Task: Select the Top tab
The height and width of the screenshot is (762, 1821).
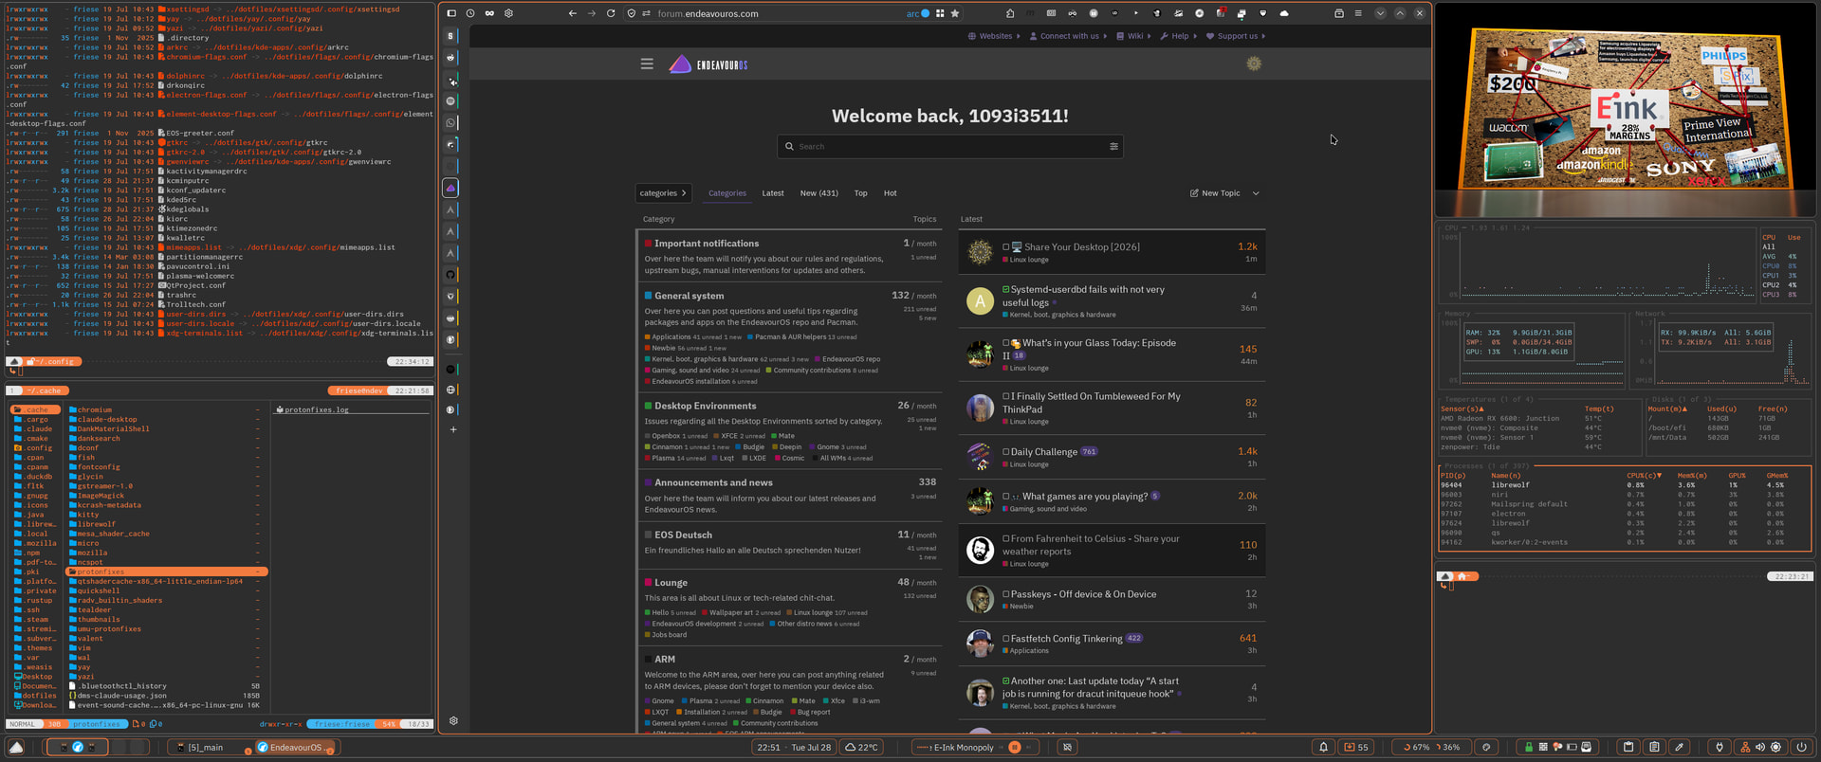Action: pyautogui.click(x=860, y=193)
